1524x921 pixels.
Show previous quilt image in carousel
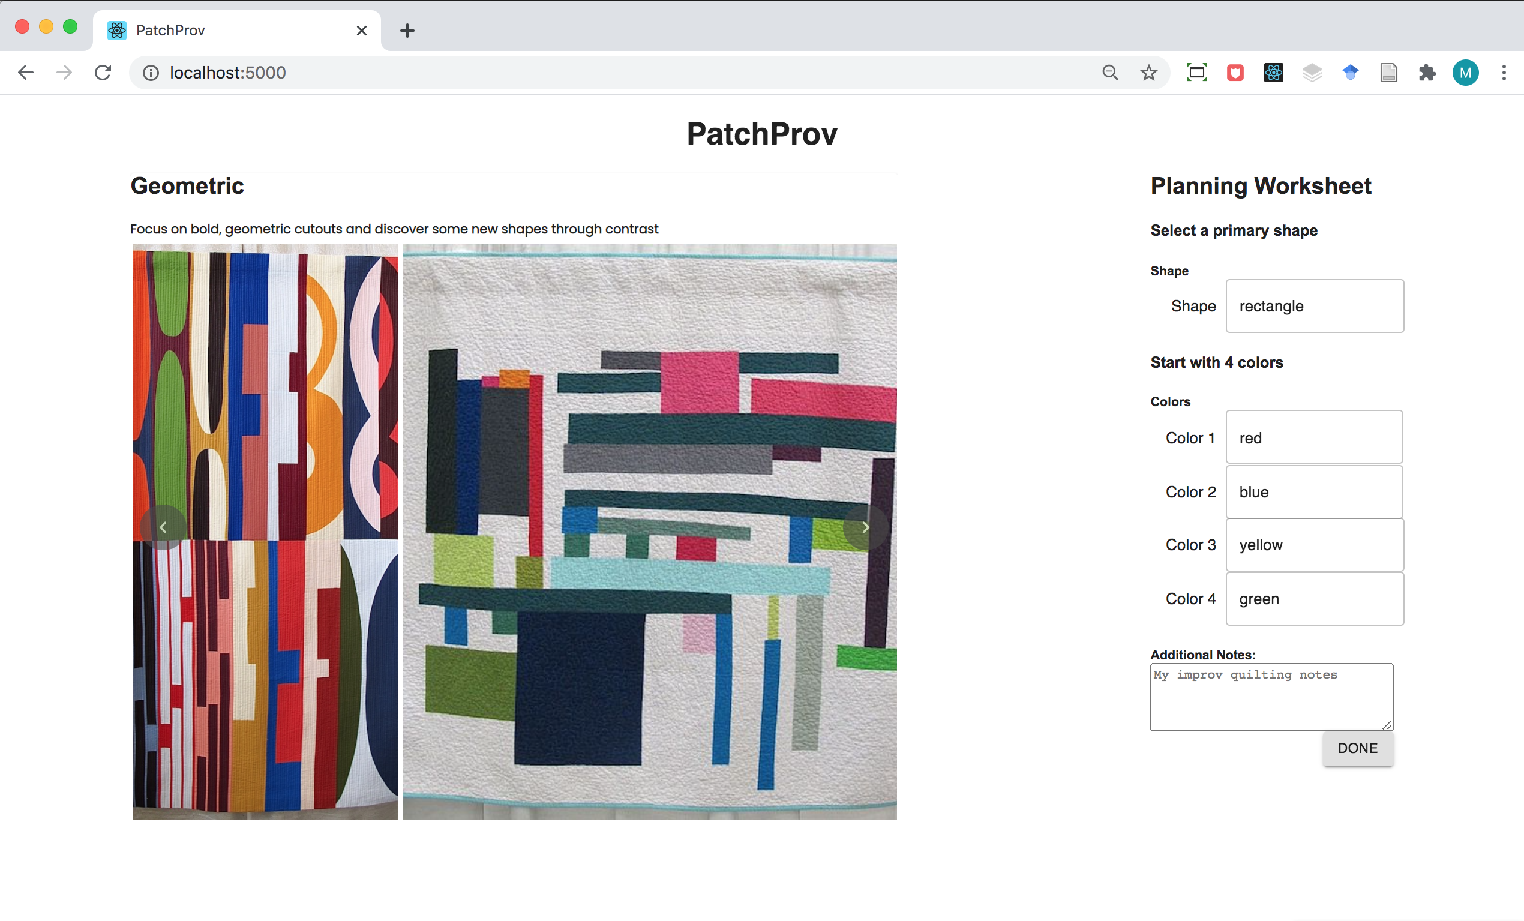pyautogui.click(x=163, y=527)
